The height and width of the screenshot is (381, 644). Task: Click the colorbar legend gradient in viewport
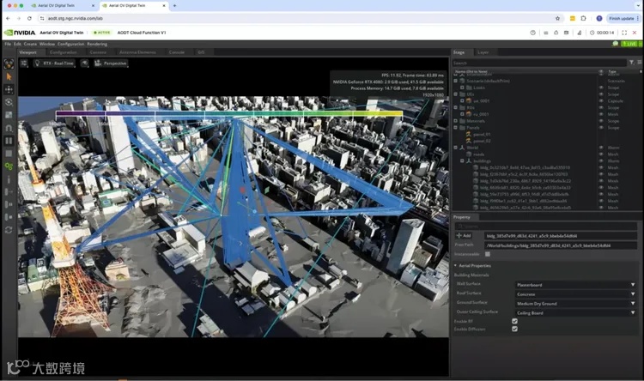click(229, 113)
